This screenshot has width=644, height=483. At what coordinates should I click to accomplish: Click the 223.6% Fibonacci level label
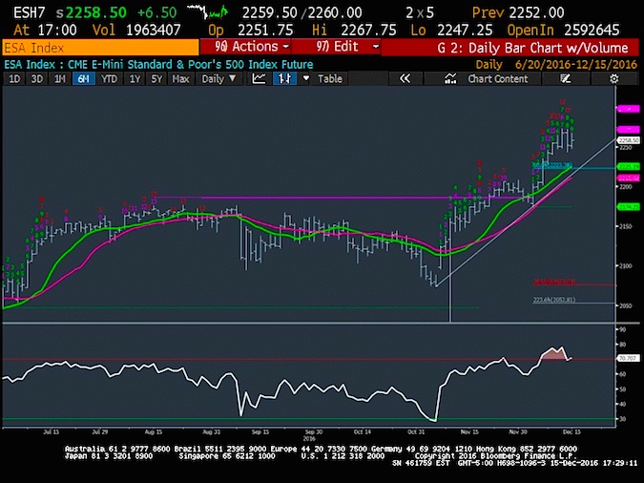(x=554, y=300)
